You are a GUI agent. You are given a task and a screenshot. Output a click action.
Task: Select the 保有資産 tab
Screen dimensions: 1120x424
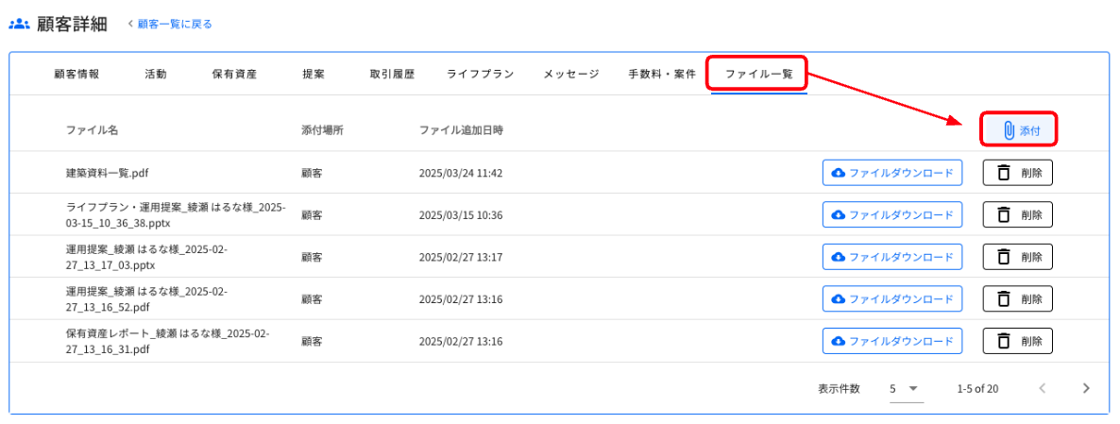(234, 74)
